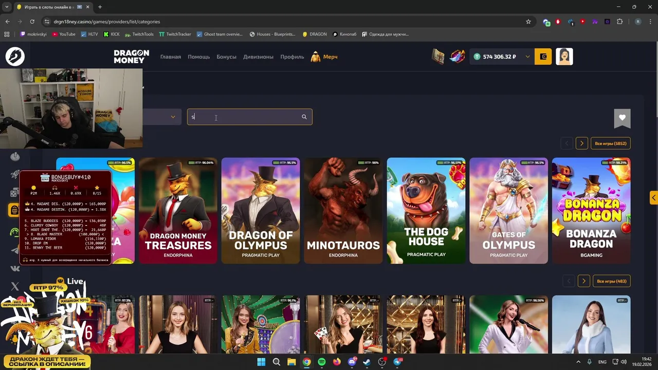
Task: Show hidden system tray icons chevron
Action: click(578, 362)
